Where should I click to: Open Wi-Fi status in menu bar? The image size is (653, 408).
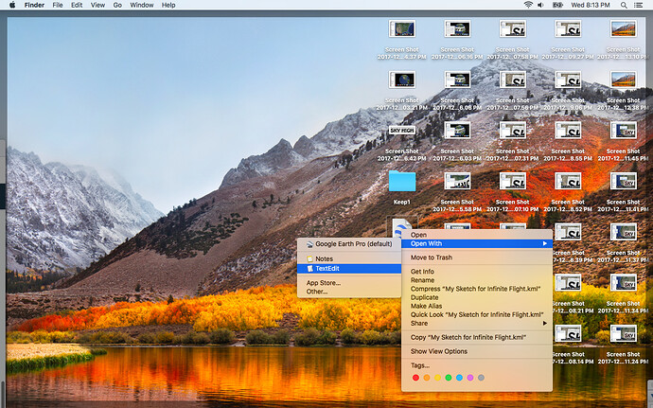pyautogui.click(x=528, y=5)
